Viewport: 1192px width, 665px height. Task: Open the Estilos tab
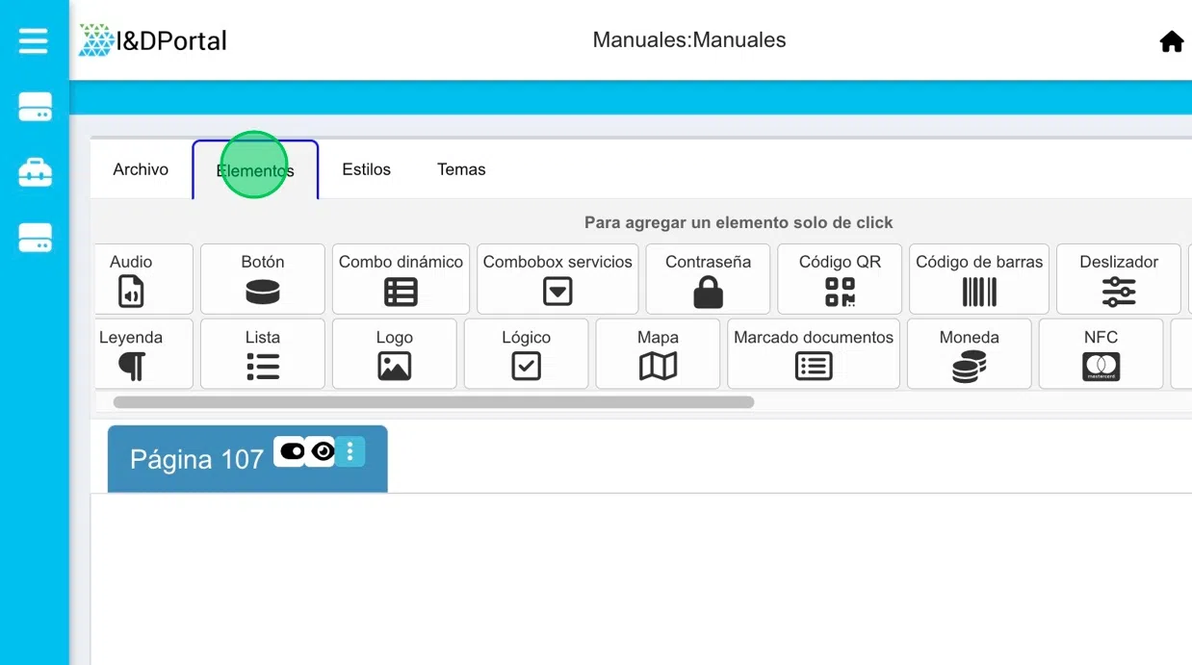pos(366,169)
